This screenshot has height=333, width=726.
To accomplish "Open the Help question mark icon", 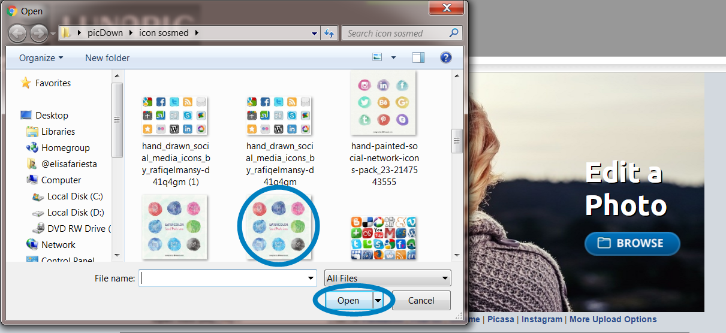I will 445,57.
